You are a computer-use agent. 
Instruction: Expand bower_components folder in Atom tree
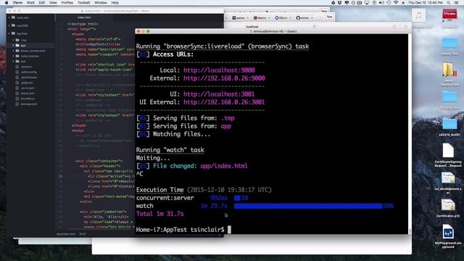click(13, 51)
